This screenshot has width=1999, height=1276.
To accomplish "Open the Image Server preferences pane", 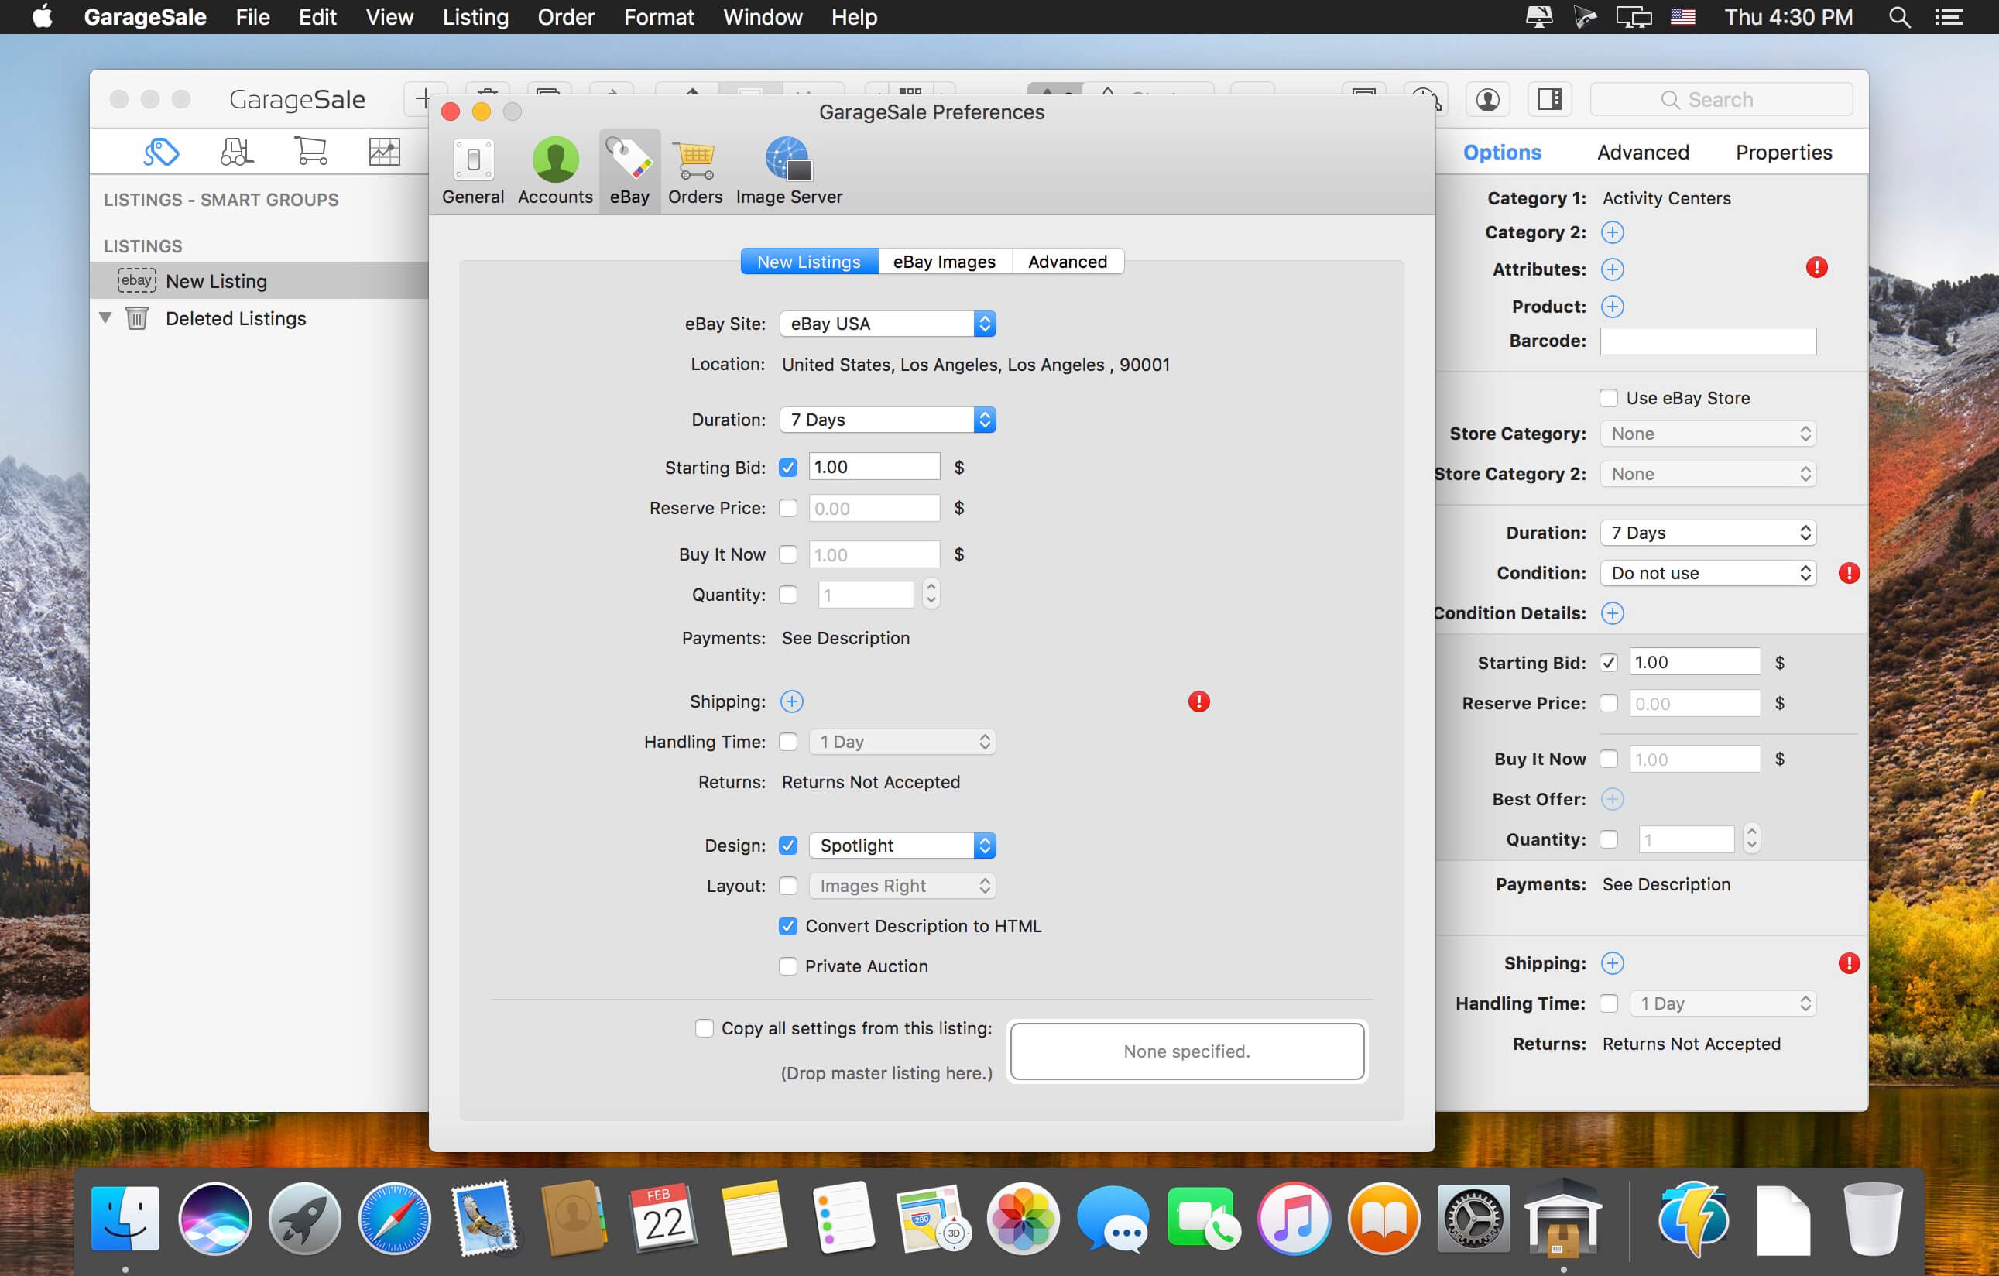I will [x=788, y=171].
